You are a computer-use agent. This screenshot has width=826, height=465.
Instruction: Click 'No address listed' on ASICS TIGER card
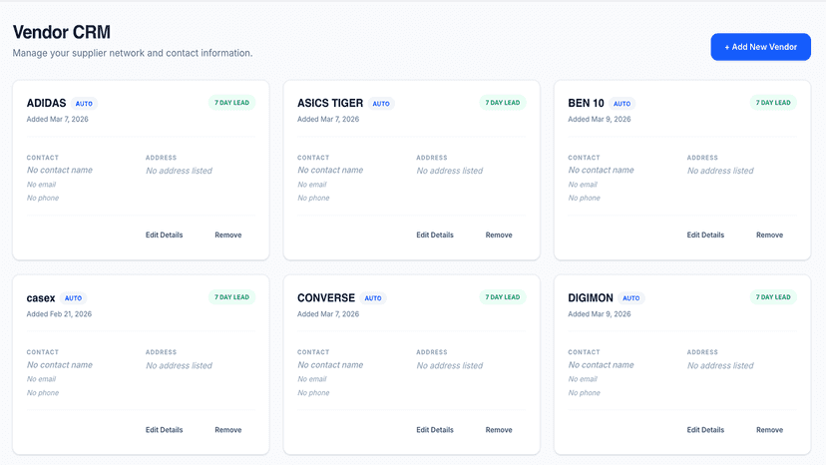(x=449, y=171)
